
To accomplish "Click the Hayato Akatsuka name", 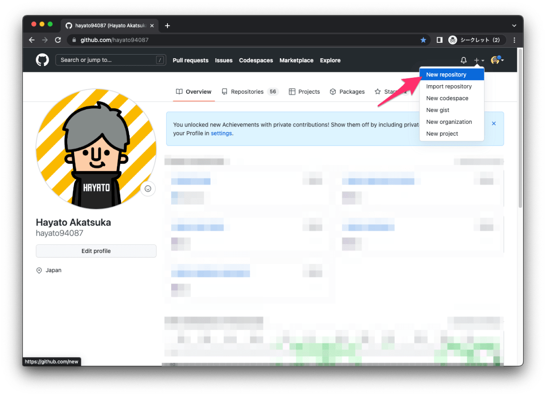I will 73,223.
